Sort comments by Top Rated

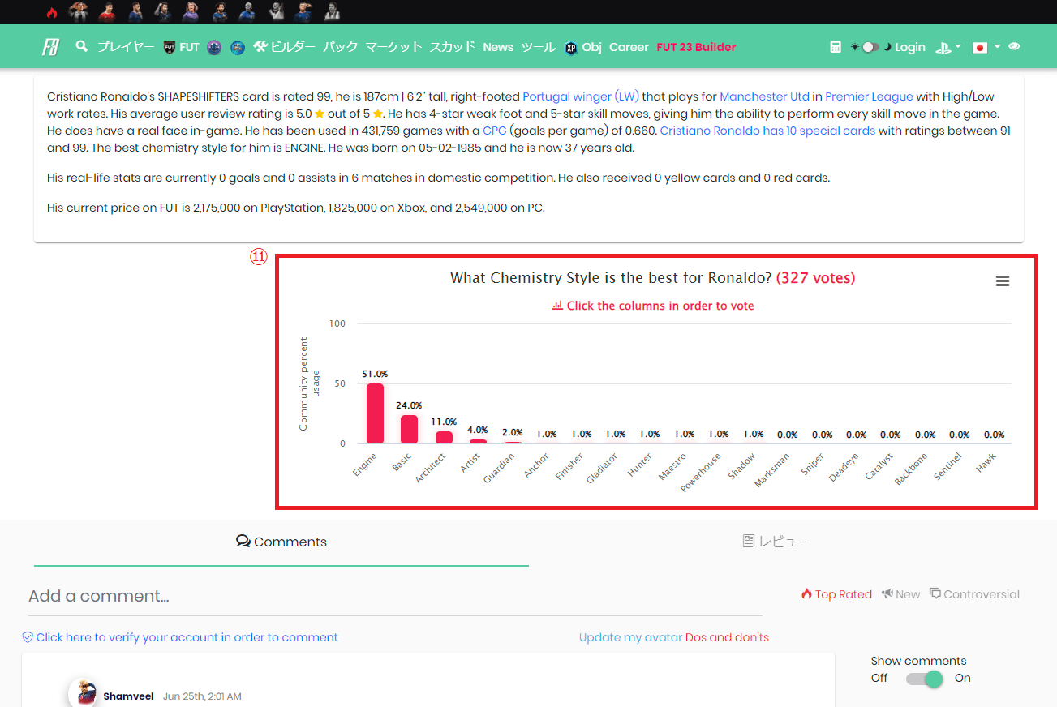[836, 594]
